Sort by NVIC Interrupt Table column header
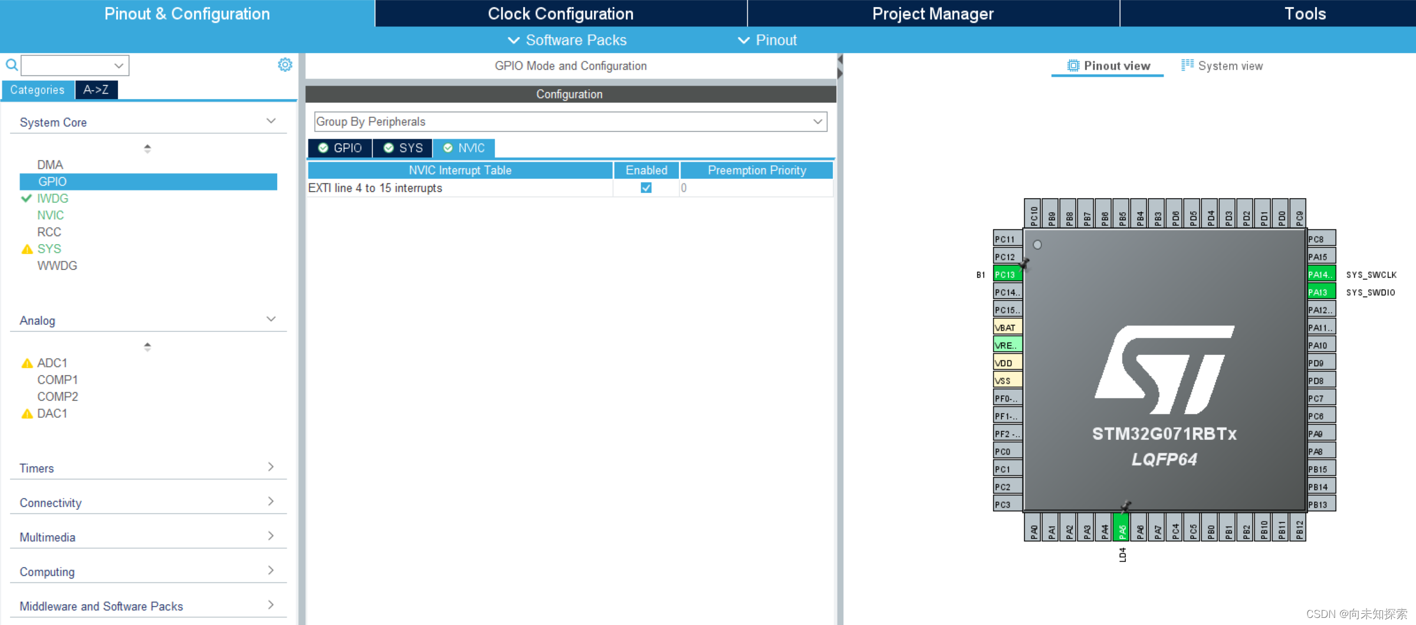Image resolution: width=1416 pixels, height=625 pixels. click(x=460, y=170)
